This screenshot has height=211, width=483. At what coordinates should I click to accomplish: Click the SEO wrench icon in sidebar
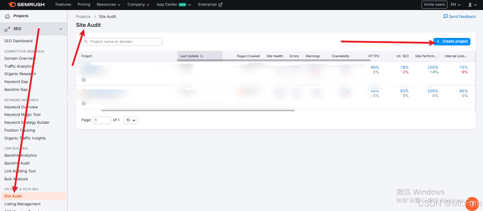(6, 29)
